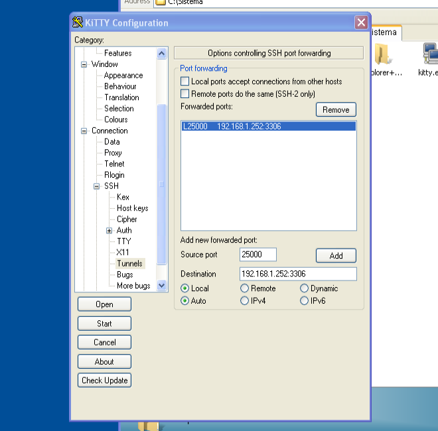Select the Window category label
This screenshot has width=438, height=431.
pos(104,64)
